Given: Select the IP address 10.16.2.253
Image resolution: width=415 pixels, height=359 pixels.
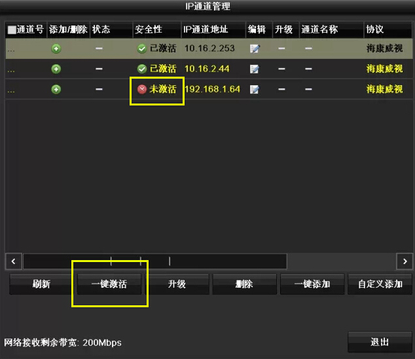Looking at the screenshot, I should (209, 48).
